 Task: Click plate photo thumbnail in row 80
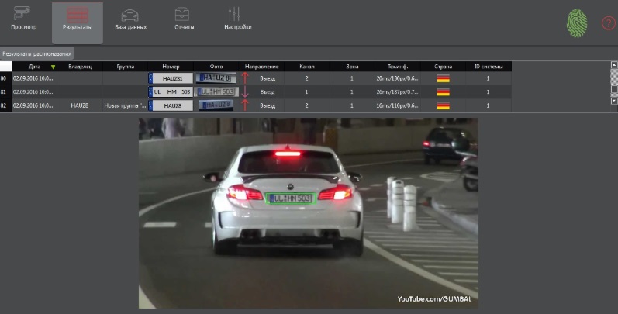216,78
